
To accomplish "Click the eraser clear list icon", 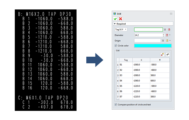I will (162, 54).
